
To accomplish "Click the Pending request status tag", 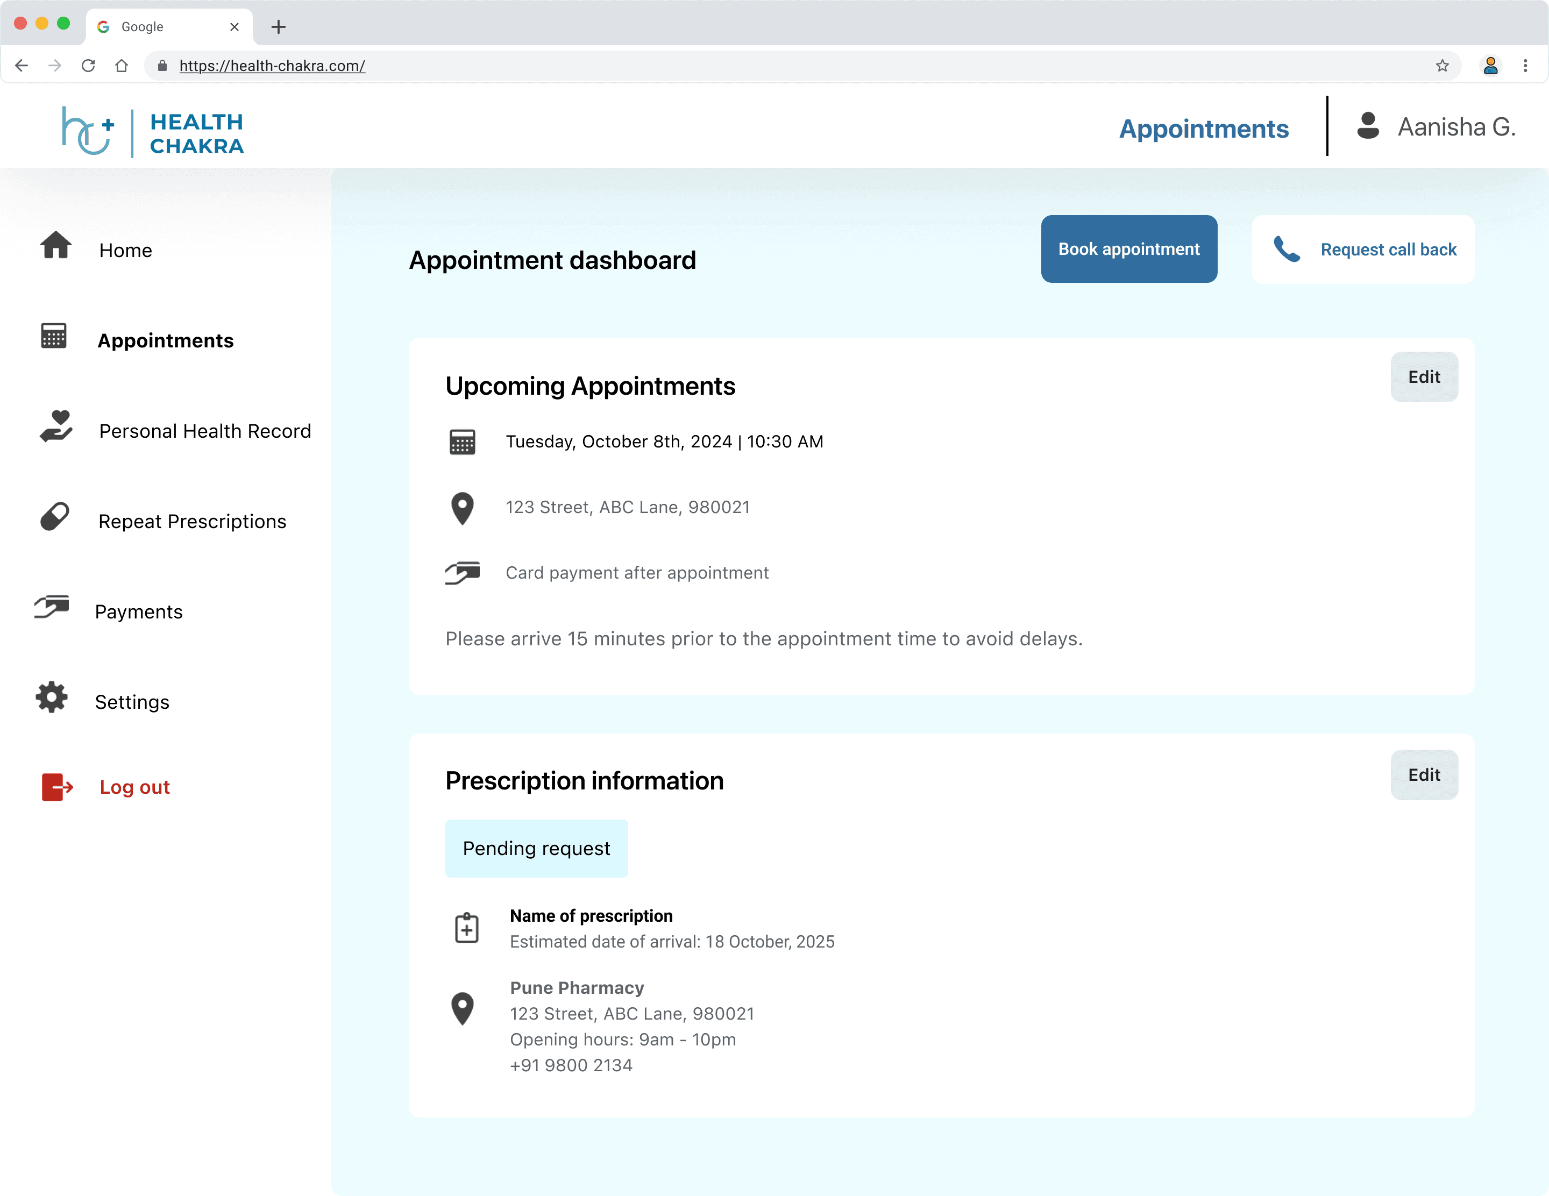I will pyautogui.click(x=536, y=849).
